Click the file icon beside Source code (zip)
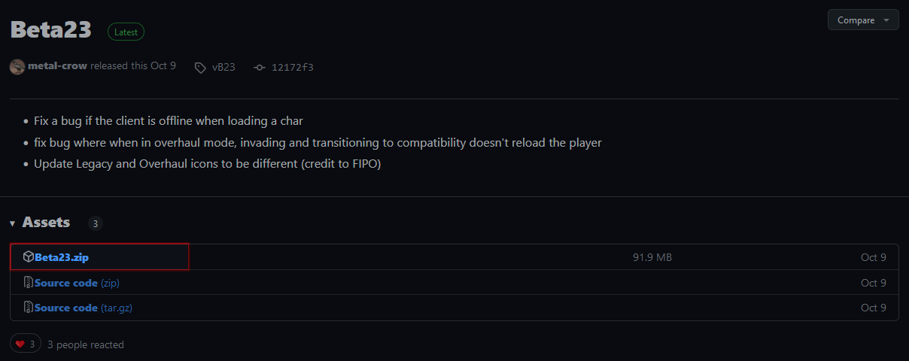Viewport: 909px width, 361px height. point(29,283)
